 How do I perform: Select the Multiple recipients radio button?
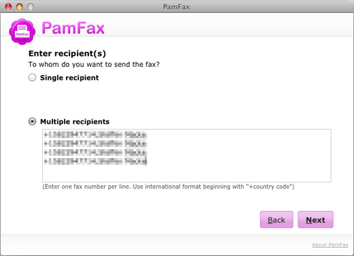click(32, 121)
